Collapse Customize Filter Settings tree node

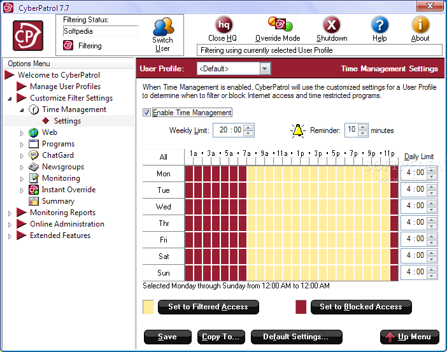pos(10,99)
